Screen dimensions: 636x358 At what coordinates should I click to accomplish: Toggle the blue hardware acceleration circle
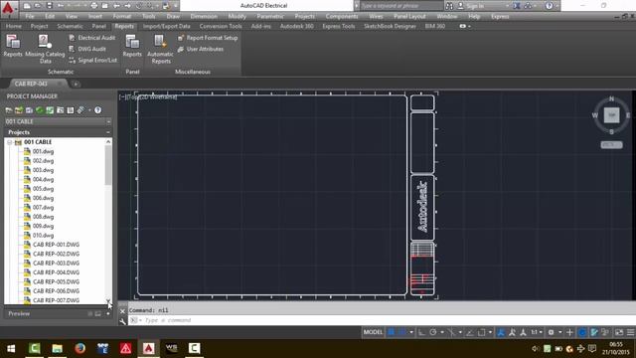582,332
